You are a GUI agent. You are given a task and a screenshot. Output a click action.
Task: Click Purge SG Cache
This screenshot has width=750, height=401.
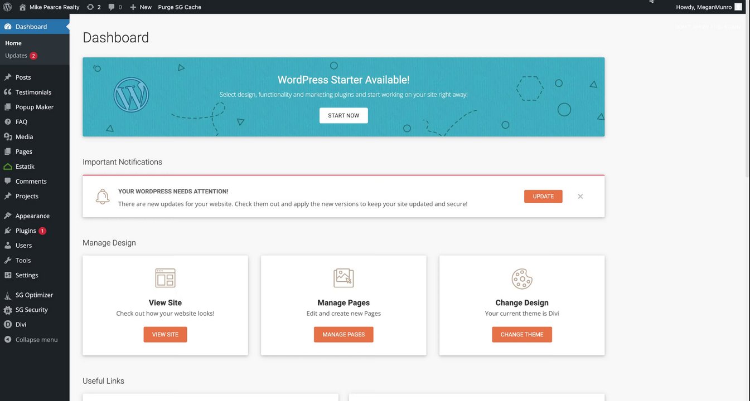180,7
